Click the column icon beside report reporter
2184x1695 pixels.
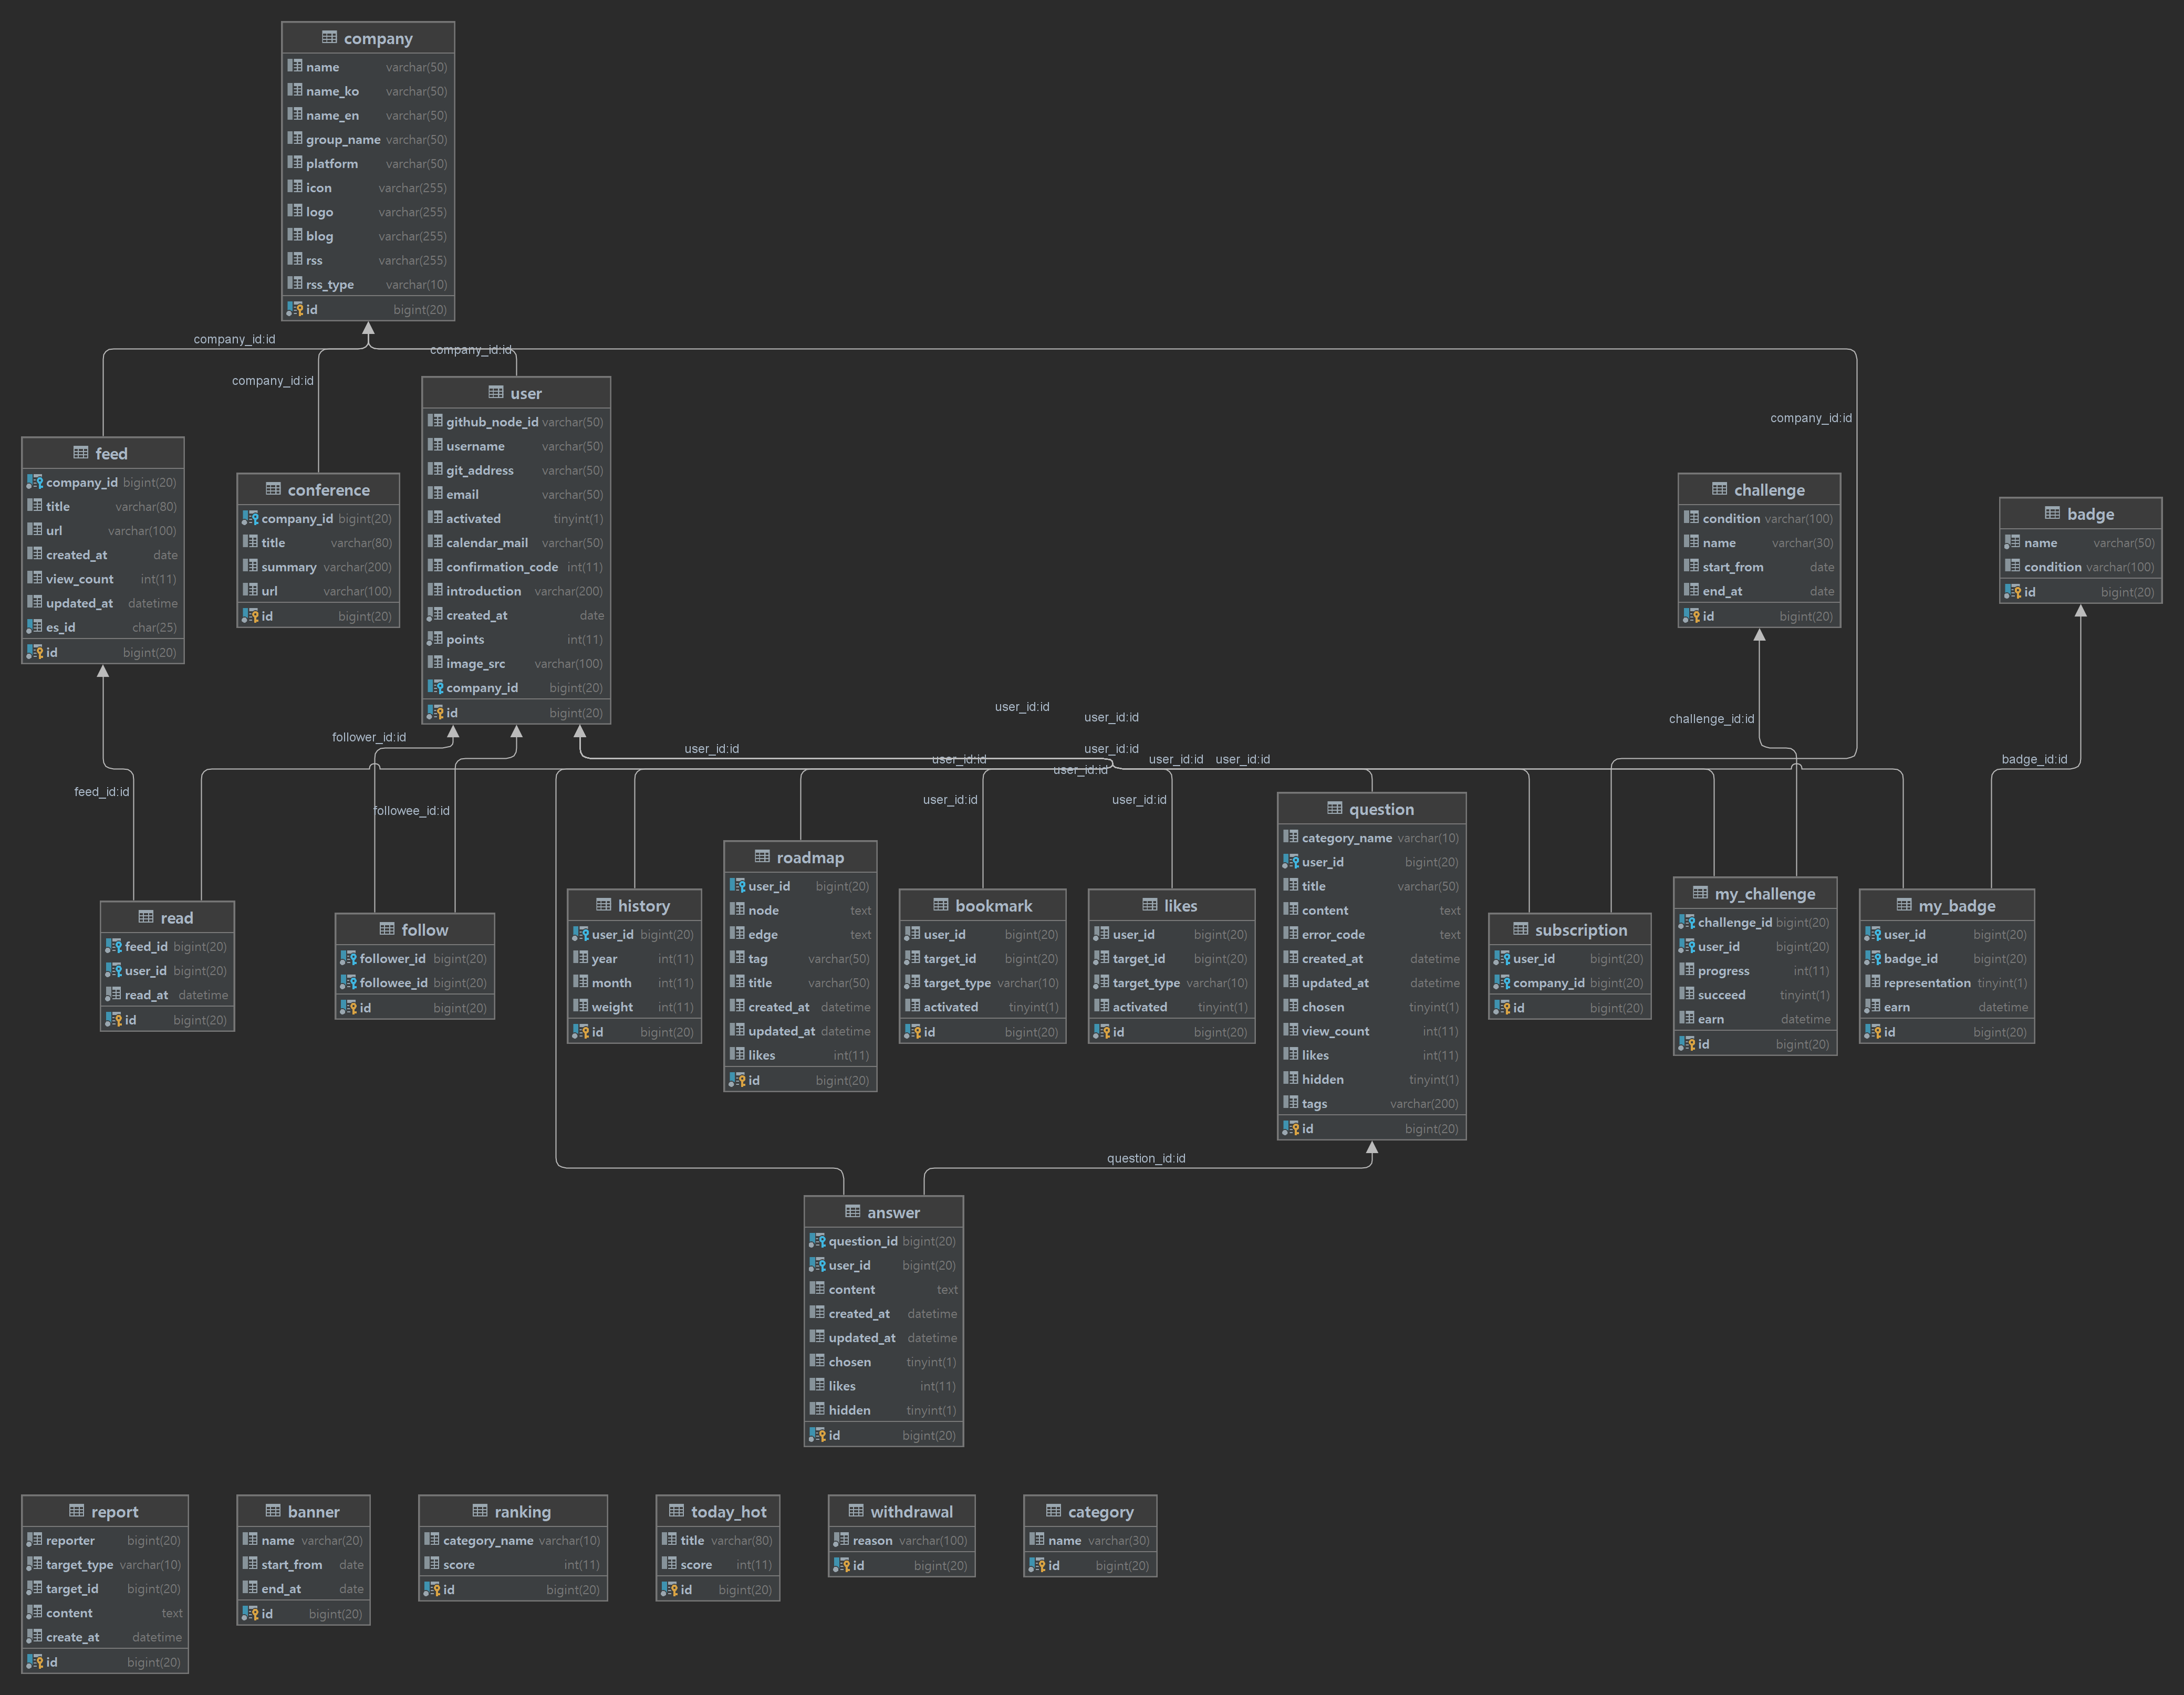click(x=35, y=1540)
